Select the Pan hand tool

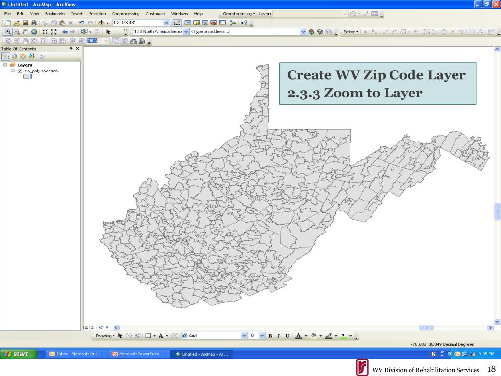tap(25, 32)
